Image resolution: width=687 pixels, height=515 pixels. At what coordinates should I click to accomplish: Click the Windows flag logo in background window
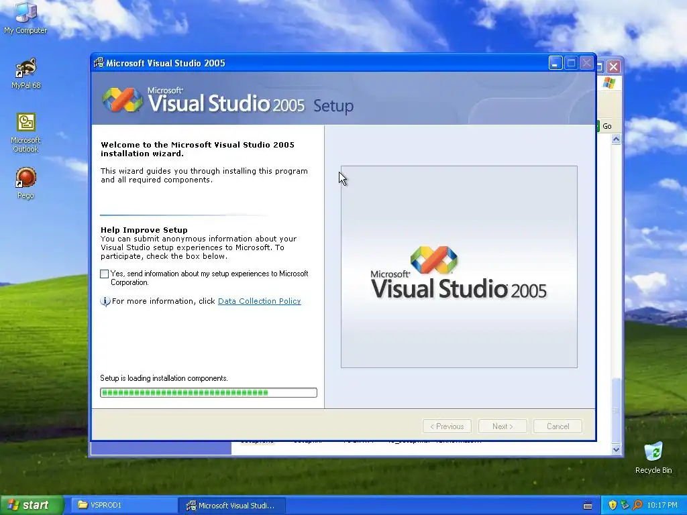point(609,82)
